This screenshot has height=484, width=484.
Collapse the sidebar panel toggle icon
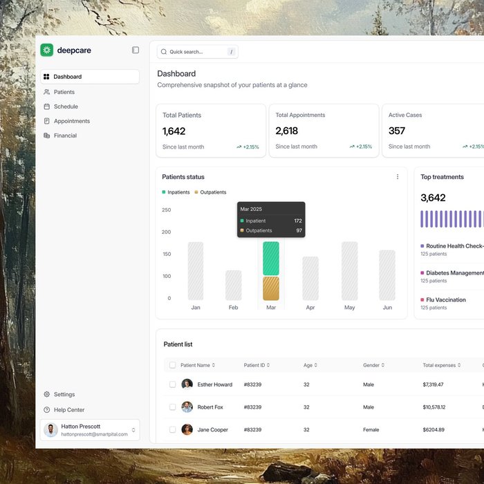[x=136, y=50]
